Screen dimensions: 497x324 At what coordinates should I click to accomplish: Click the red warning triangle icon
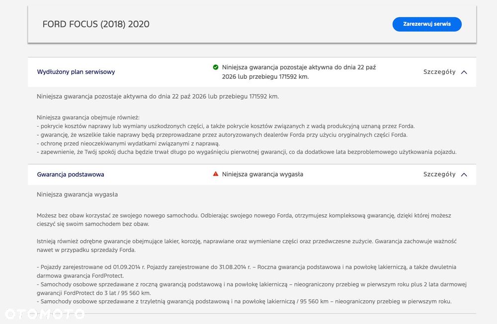216,174
